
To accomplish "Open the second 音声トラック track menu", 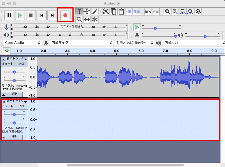I will click(17, 101).
